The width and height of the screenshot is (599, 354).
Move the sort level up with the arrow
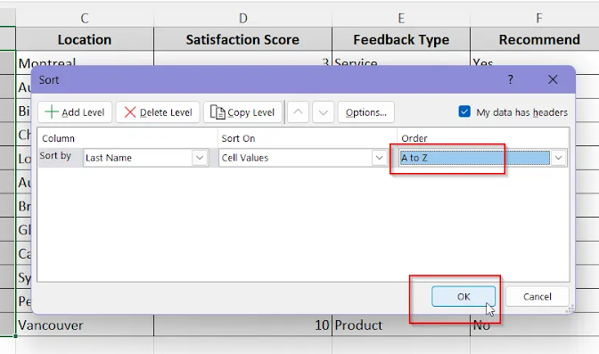[x=298, y=112]
